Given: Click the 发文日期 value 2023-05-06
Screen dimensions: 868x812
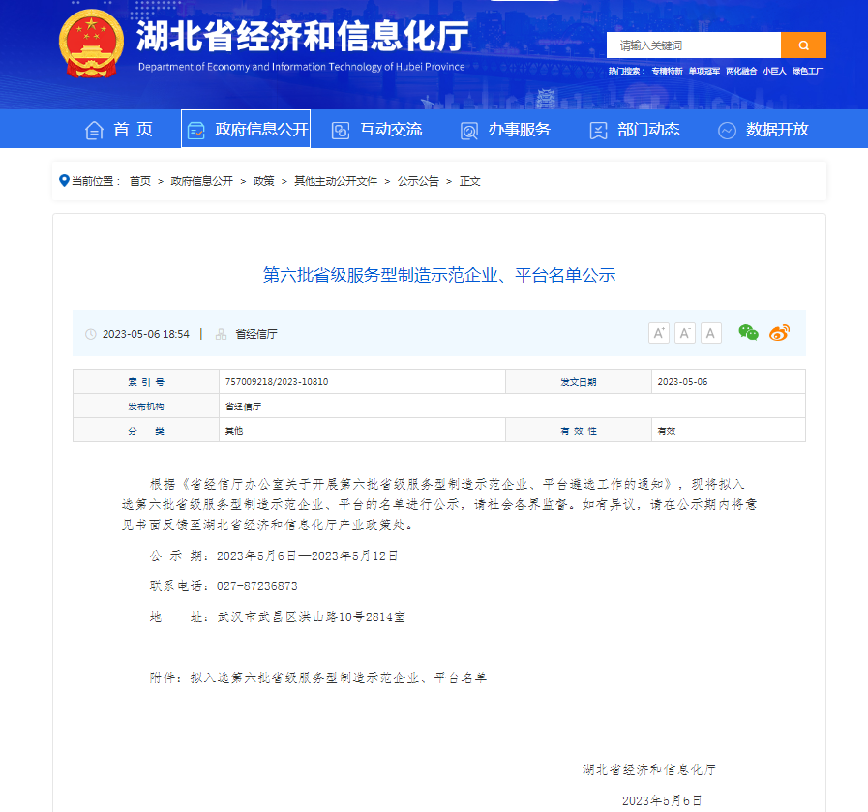Looking at the screenshot, I should [x=682, y=382].
